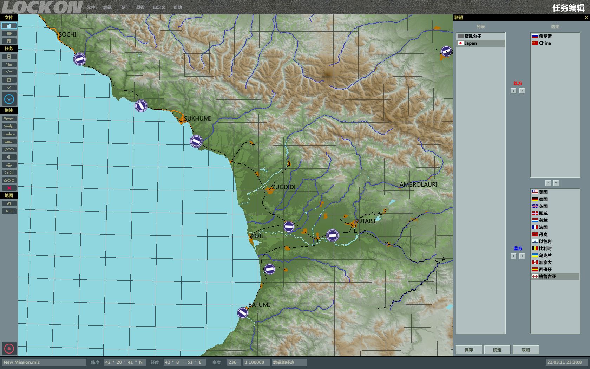The height and width of the screenshot is (369, 590).
Task: Click the 保存 button
Action: pyautogui.click(x=469, y=350)
